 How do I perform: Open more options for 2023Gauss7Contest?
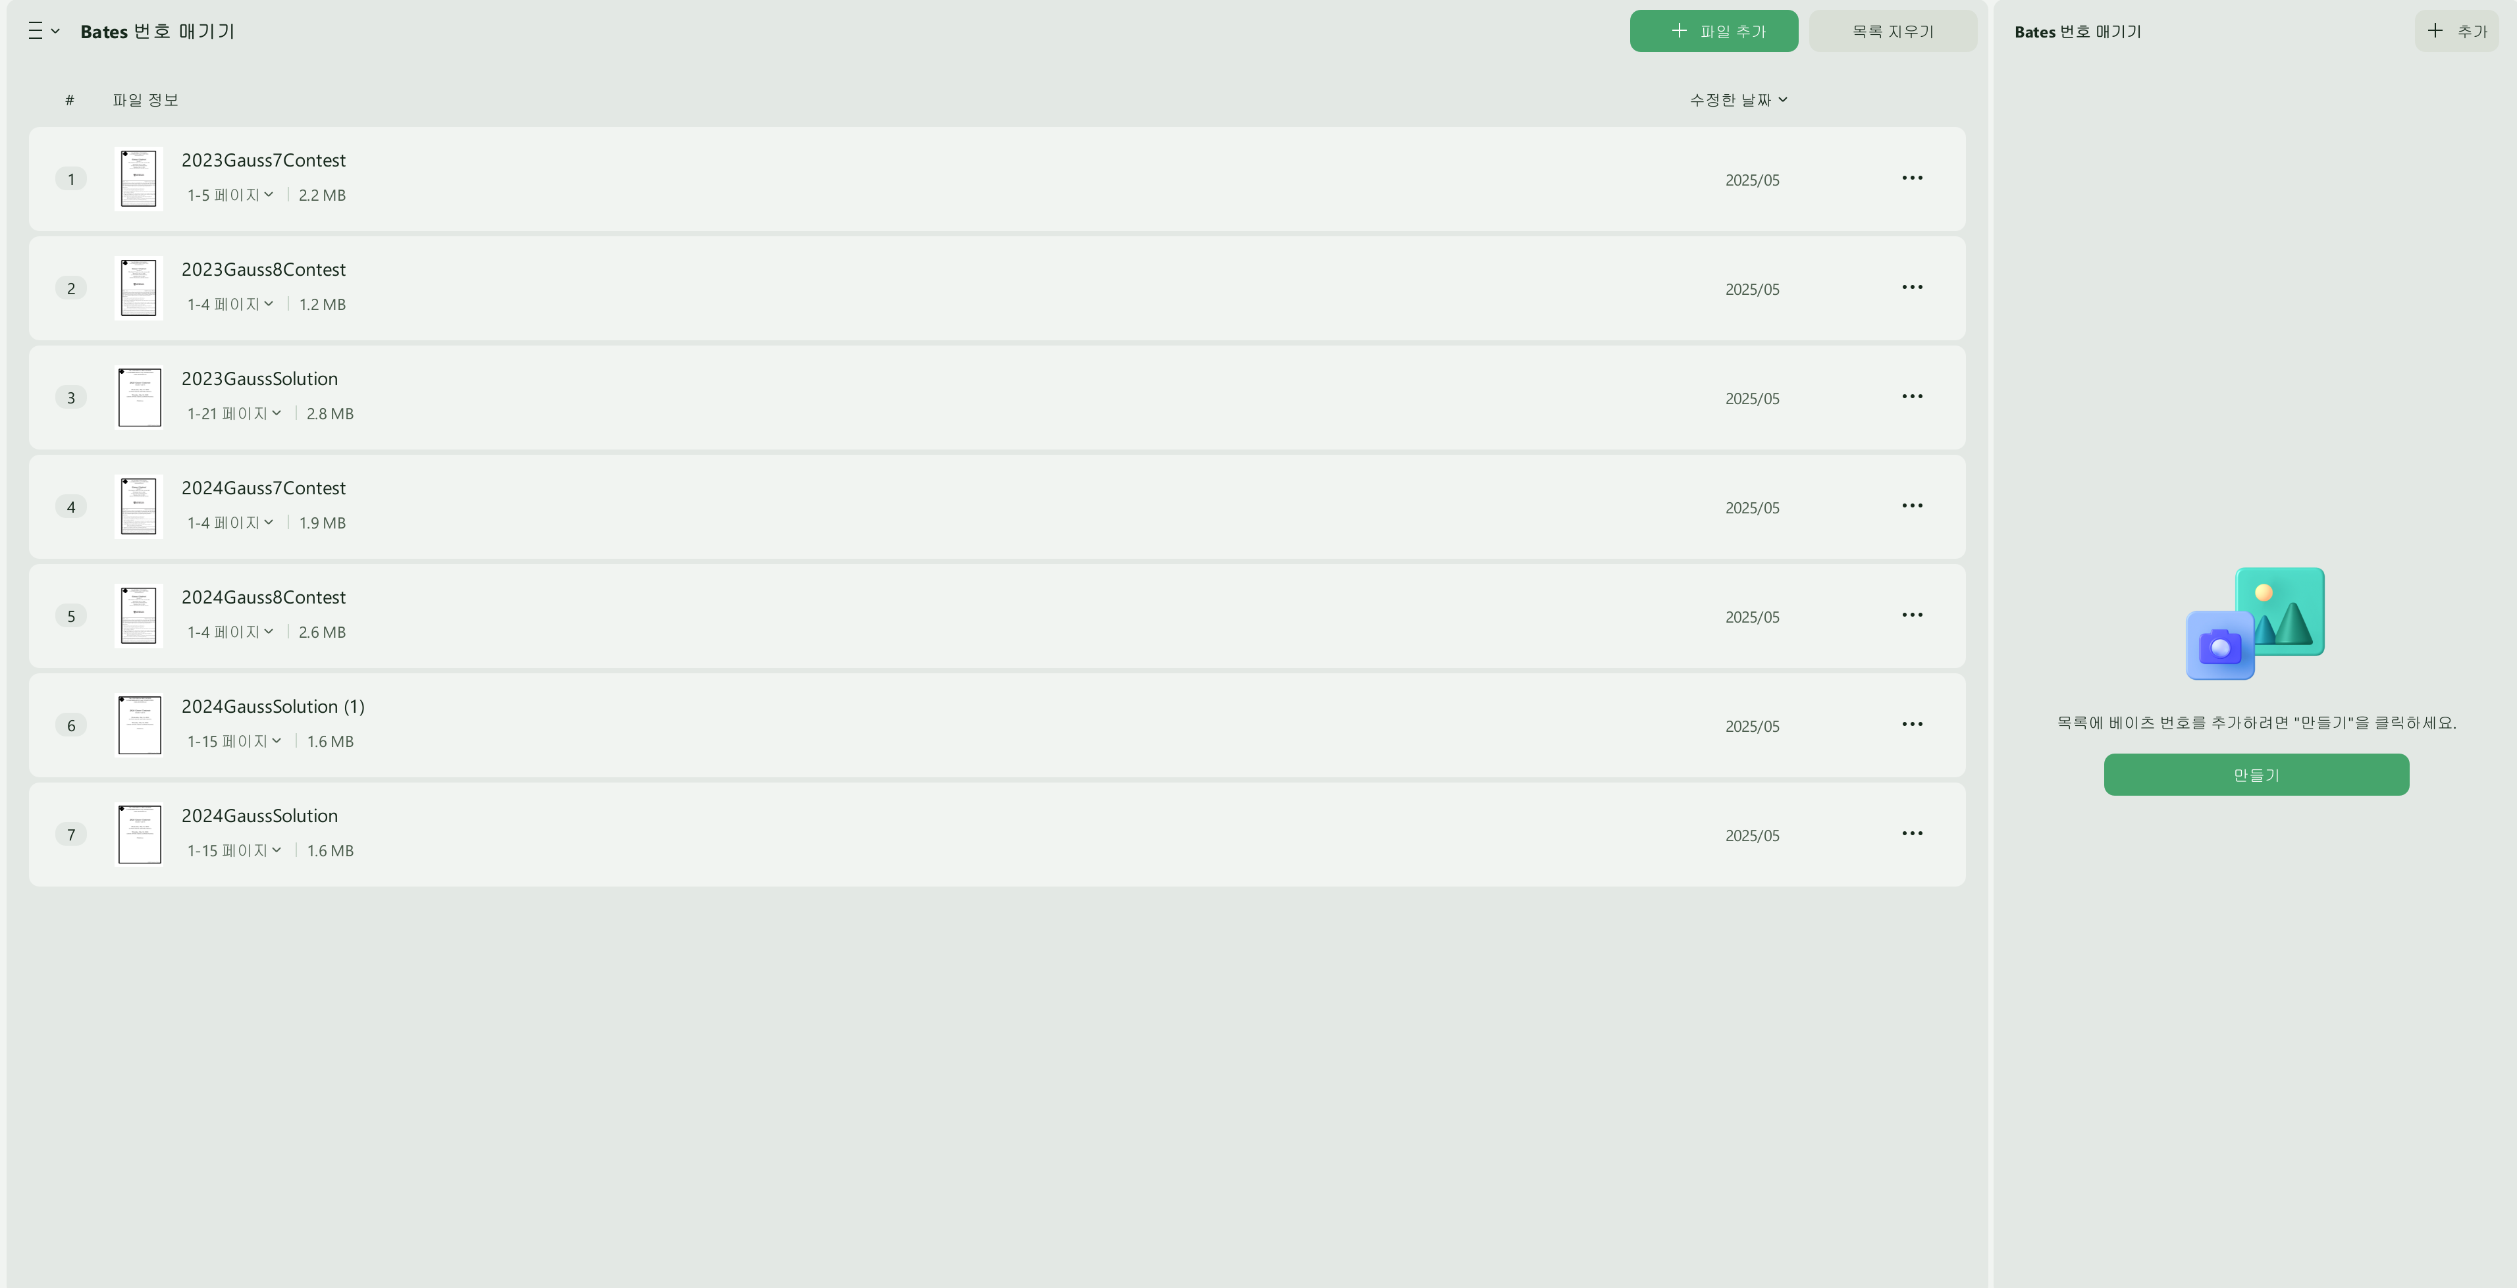coord(1911,178)
